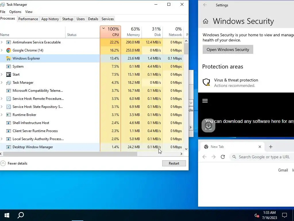
Task: Click the Shell Infrastructure Host icon
Action: [x=8, y=123]
